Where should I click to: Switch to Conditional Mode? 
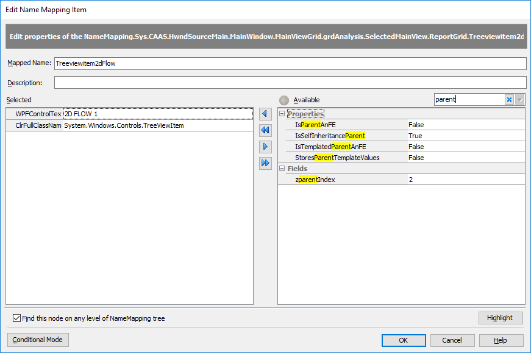click(37, 340)
